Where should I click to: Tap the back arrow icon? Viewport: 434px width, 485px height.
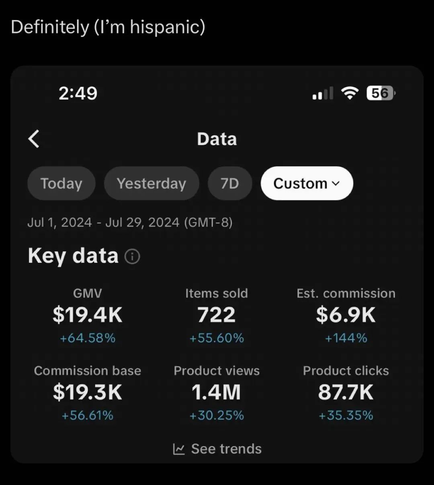click(34, 139)
